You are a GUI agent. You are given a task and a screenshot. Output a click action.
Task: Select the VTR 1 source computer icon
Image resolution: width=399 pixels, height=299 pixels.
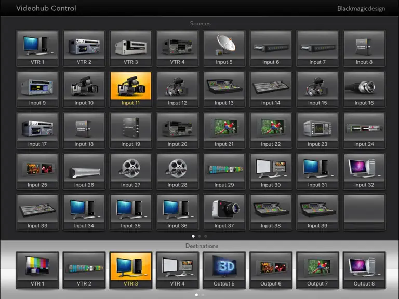coord(37,49)
